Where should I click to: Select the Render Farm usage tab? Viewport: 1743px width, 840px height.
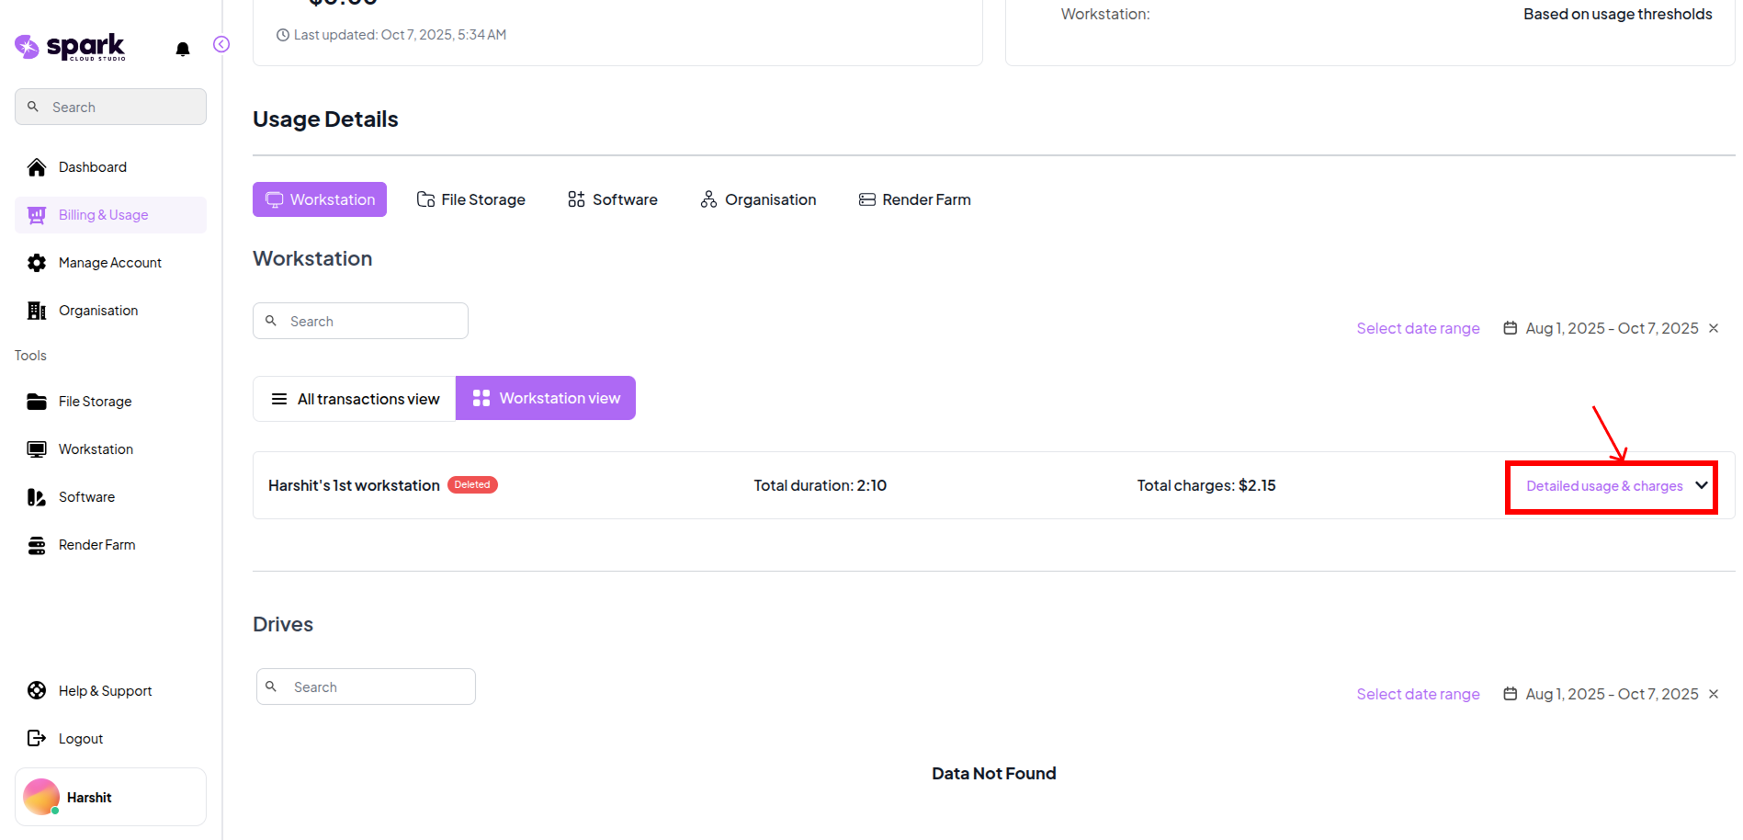914,199
